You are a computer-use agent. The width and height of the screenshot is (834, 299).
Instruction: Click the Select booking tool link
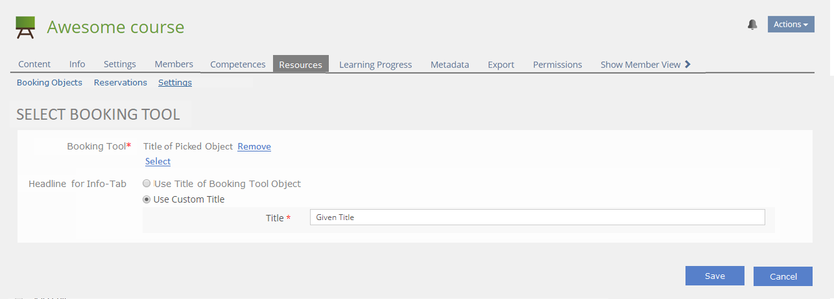point(158,162)
